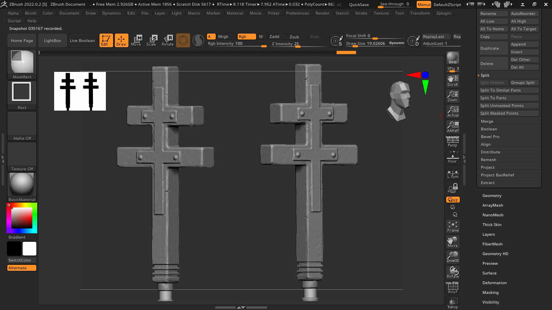Click the Live Boolean button
Screen dimensions: 552x310
[x=82, y=41]
